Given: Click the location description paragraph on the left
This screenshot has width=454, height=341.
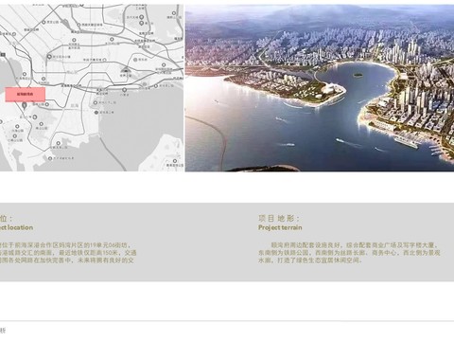Looking at the screenshot, I should (68, 253).
